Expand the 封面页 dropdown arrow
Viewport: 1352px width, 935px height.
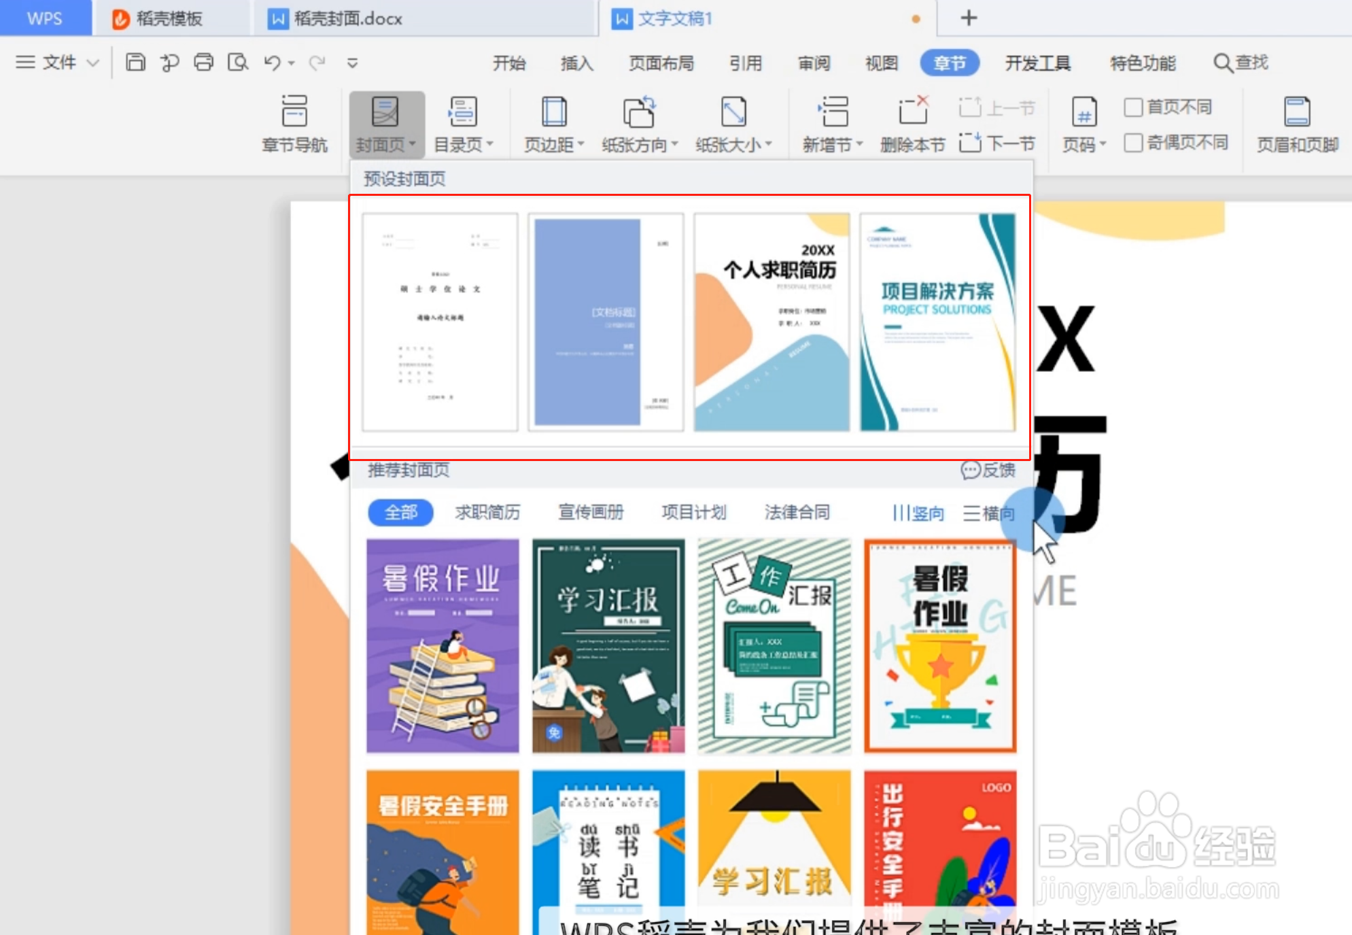[412, 144]
